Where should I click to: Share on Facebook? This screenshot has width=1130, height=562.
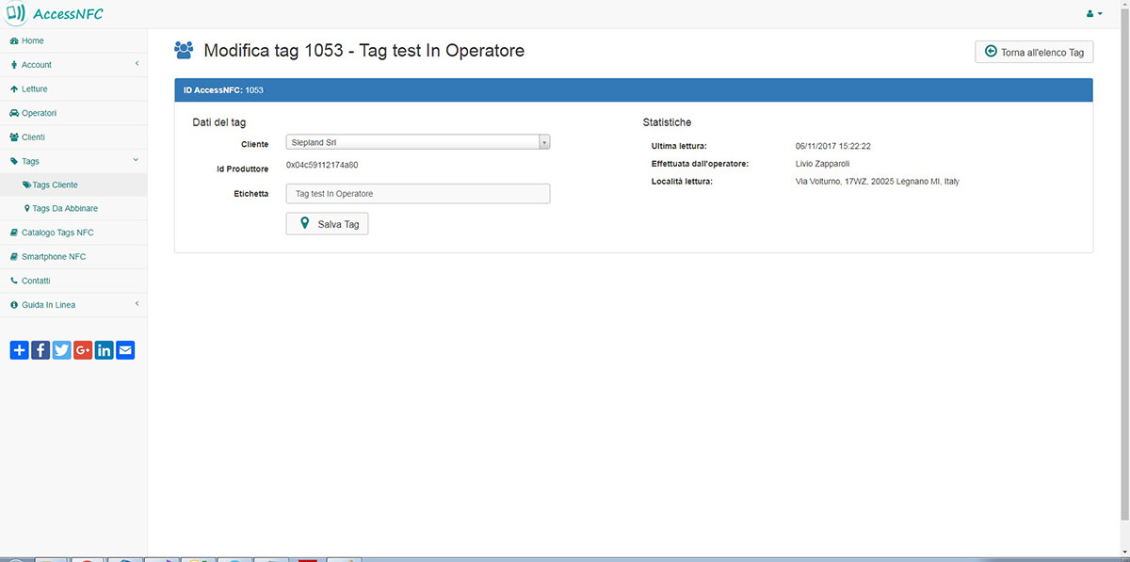pos(40,350)
